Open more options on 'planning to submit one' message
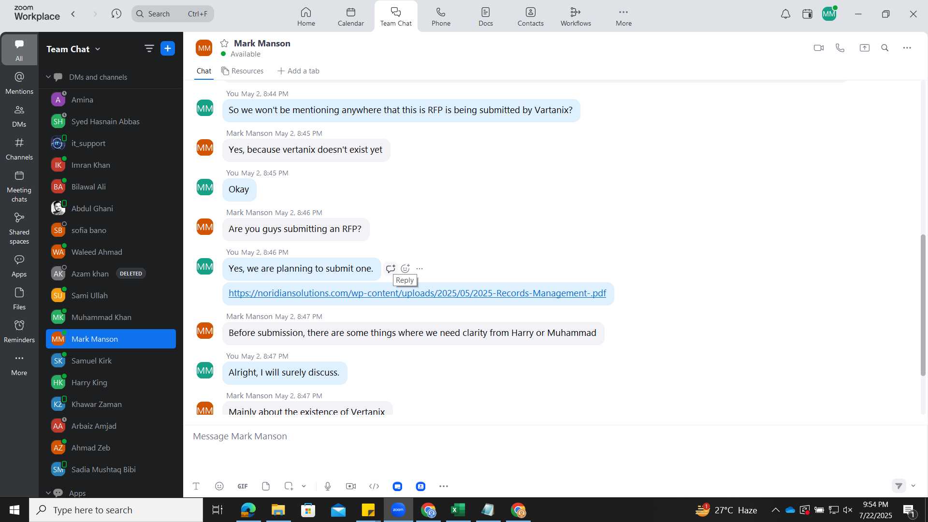This screenshot has height=522, width=928. pos(420,268)
